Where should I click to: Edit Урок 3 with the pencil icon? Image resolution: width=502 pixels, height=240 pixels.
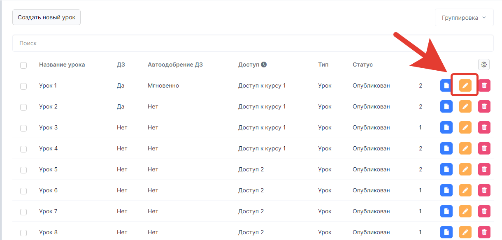[465, 127]
